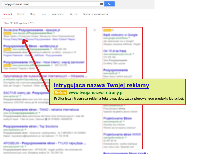The height and width of the screenshot is (154, 206).
Task: Open 'APOGEUM - Pozycjonowanie stron' result
Action: click(x=45, y=143)
